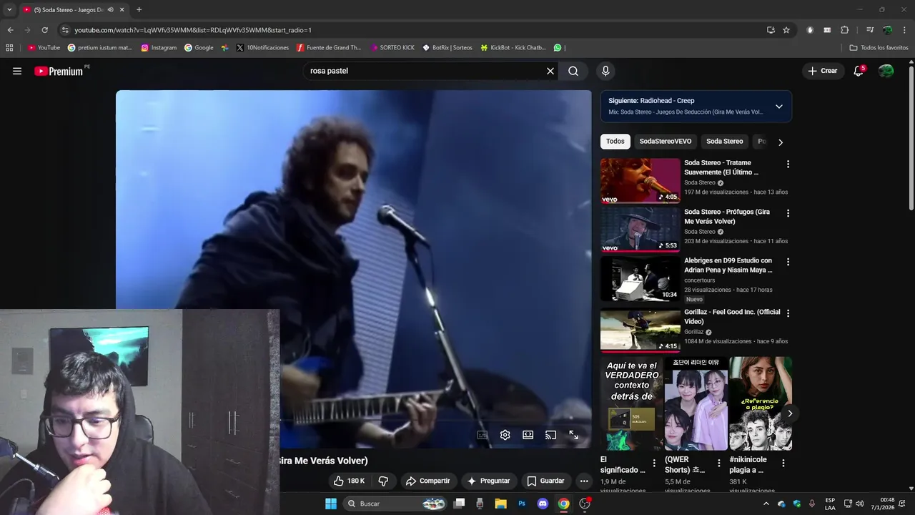The image size is (915, 515).
Task: Open options for Alebriges en D99 video
Action: coord(788,262)
